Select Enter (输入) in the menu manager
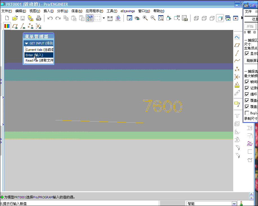Screen dimensions: 258x206 39,55
